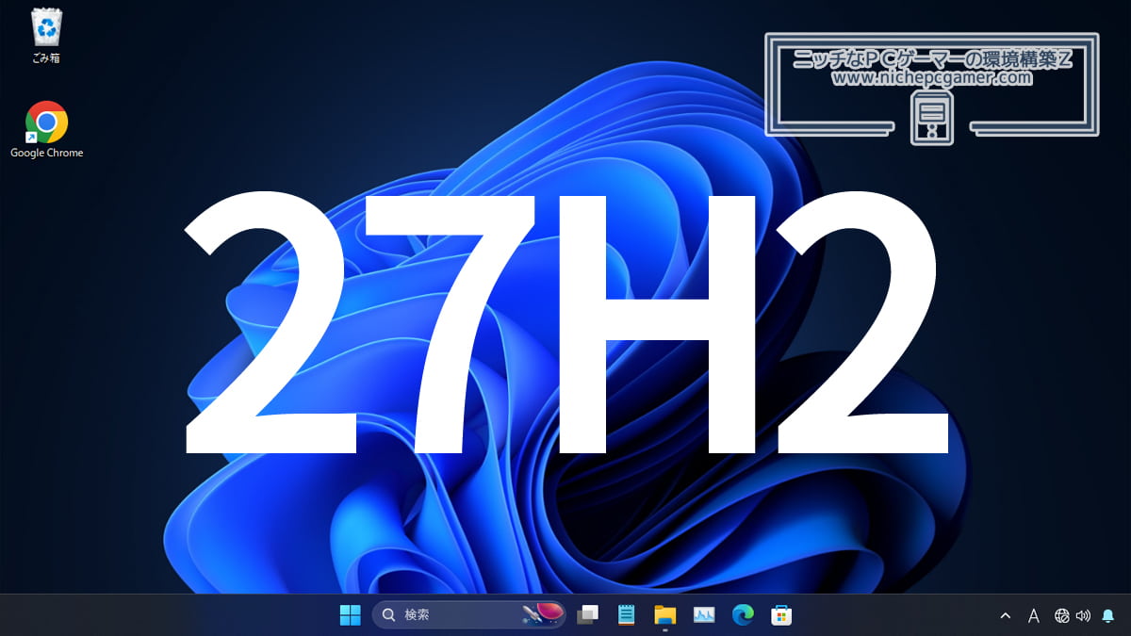Click the 検索 taskbar search box

click(x=469, y=615)
